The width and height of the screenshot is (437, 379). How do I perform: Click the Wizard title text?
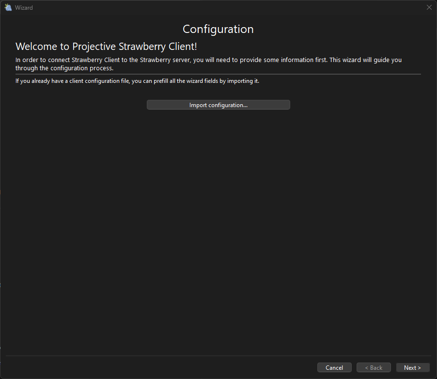(24, 8)
